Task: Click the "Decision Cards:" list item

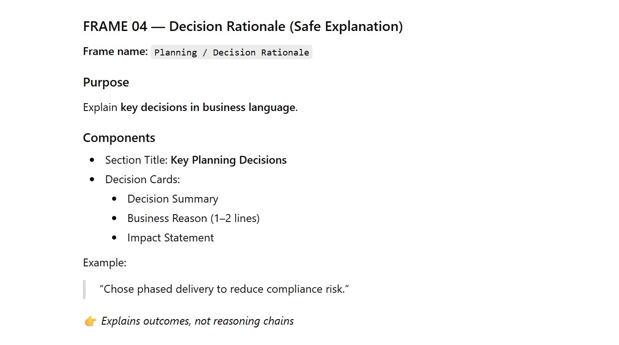Action: tap(143, 179)
